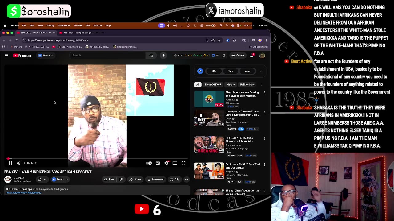Go to YouTube Premium home logo
The width and height of the screenshot is (394, 221).
22,56
